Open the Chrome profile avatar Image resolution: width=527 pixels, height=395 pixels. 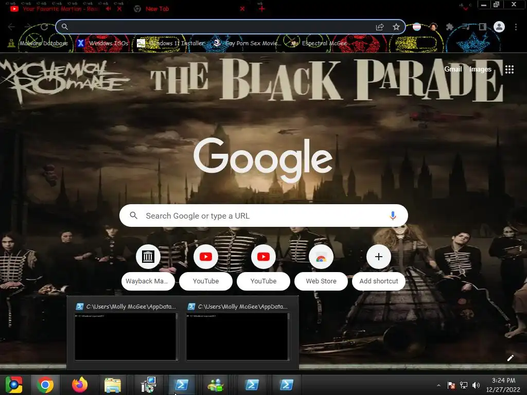tap(499, 27)
